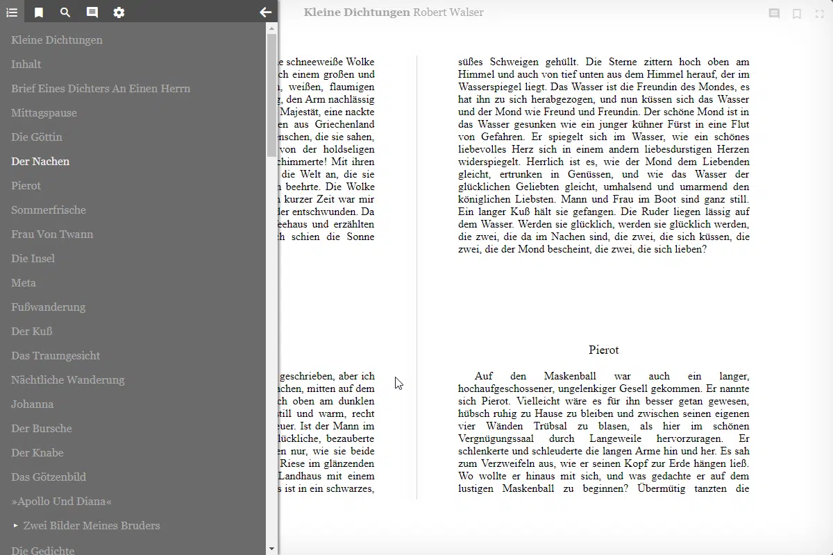Click the 'Pierot' heading on the page
Screen dimensions: 833x555
(x=604, y=350)
